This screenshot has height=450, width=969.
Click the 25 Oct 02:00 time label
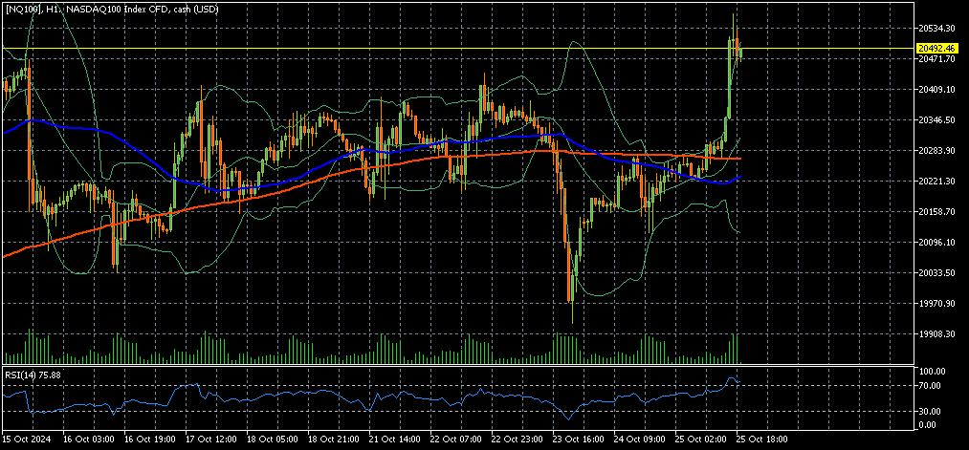(700, 439)
